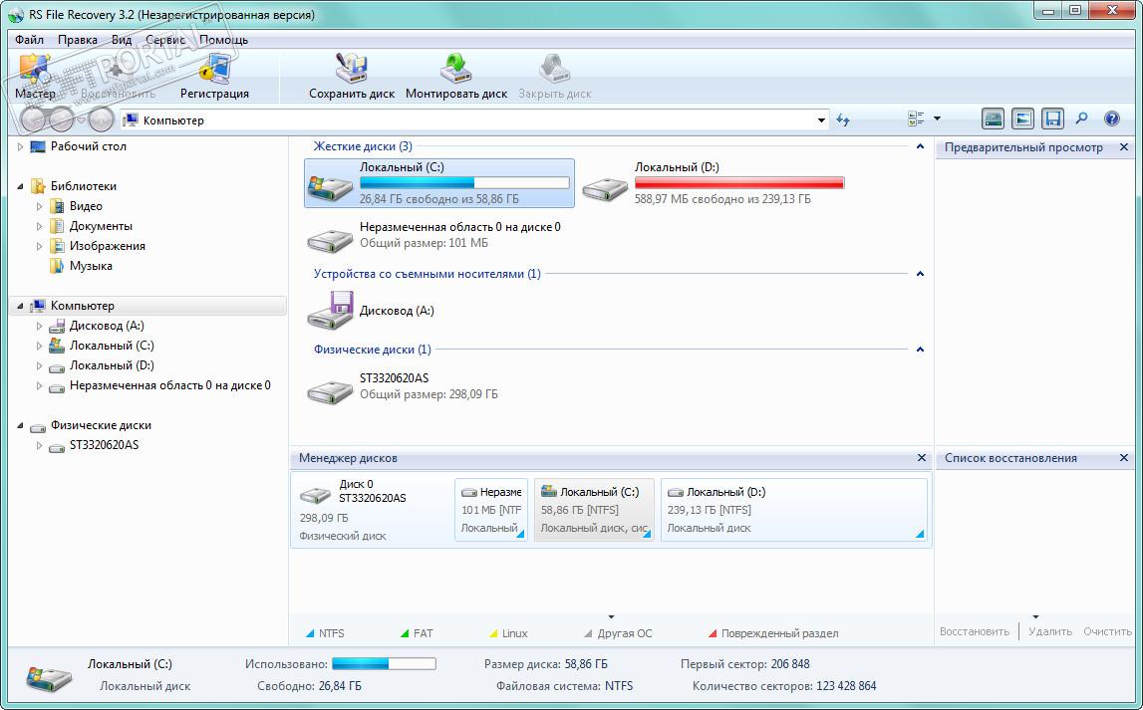1143x710 pixels.
Task: Click the magnifier search icon
Action: (1082, 118)
